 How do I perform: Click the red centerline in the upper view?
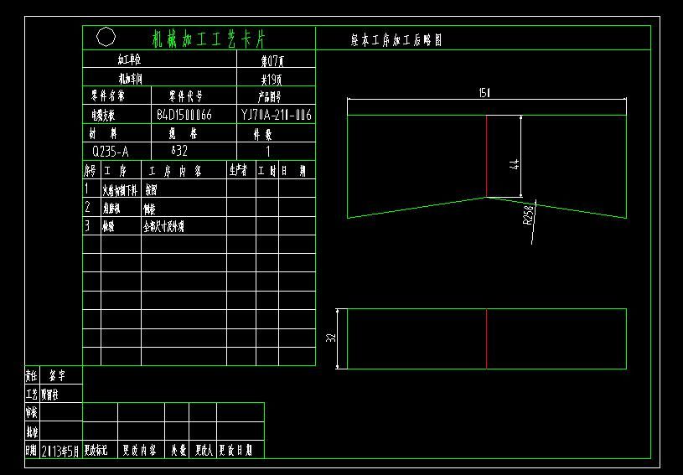[x=486, y=156]
